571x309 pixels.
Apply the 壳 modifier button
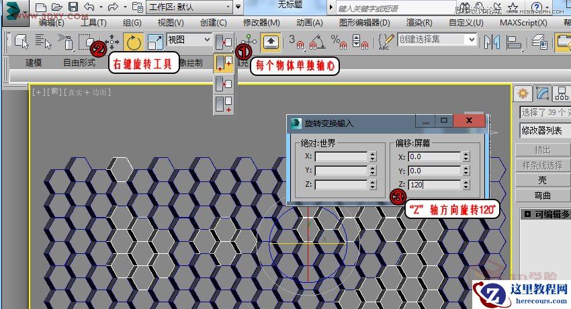click(543, 180)
